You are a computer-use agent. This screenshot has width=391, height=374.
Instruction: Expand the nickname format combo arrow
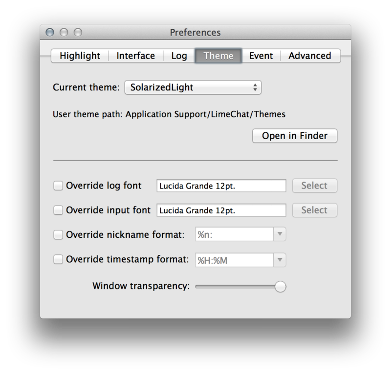pos(280,234)
